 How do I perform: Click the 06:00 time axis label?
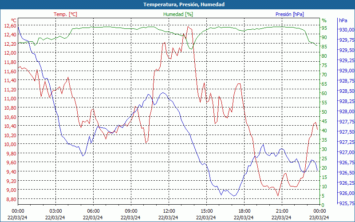[x=93, y=211]
